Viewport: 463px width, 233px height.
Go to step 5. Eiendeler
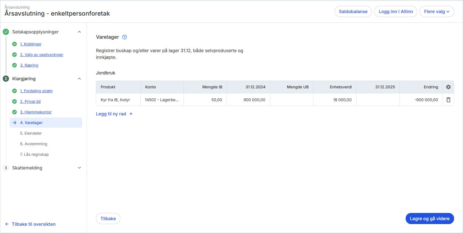point(31,133)
